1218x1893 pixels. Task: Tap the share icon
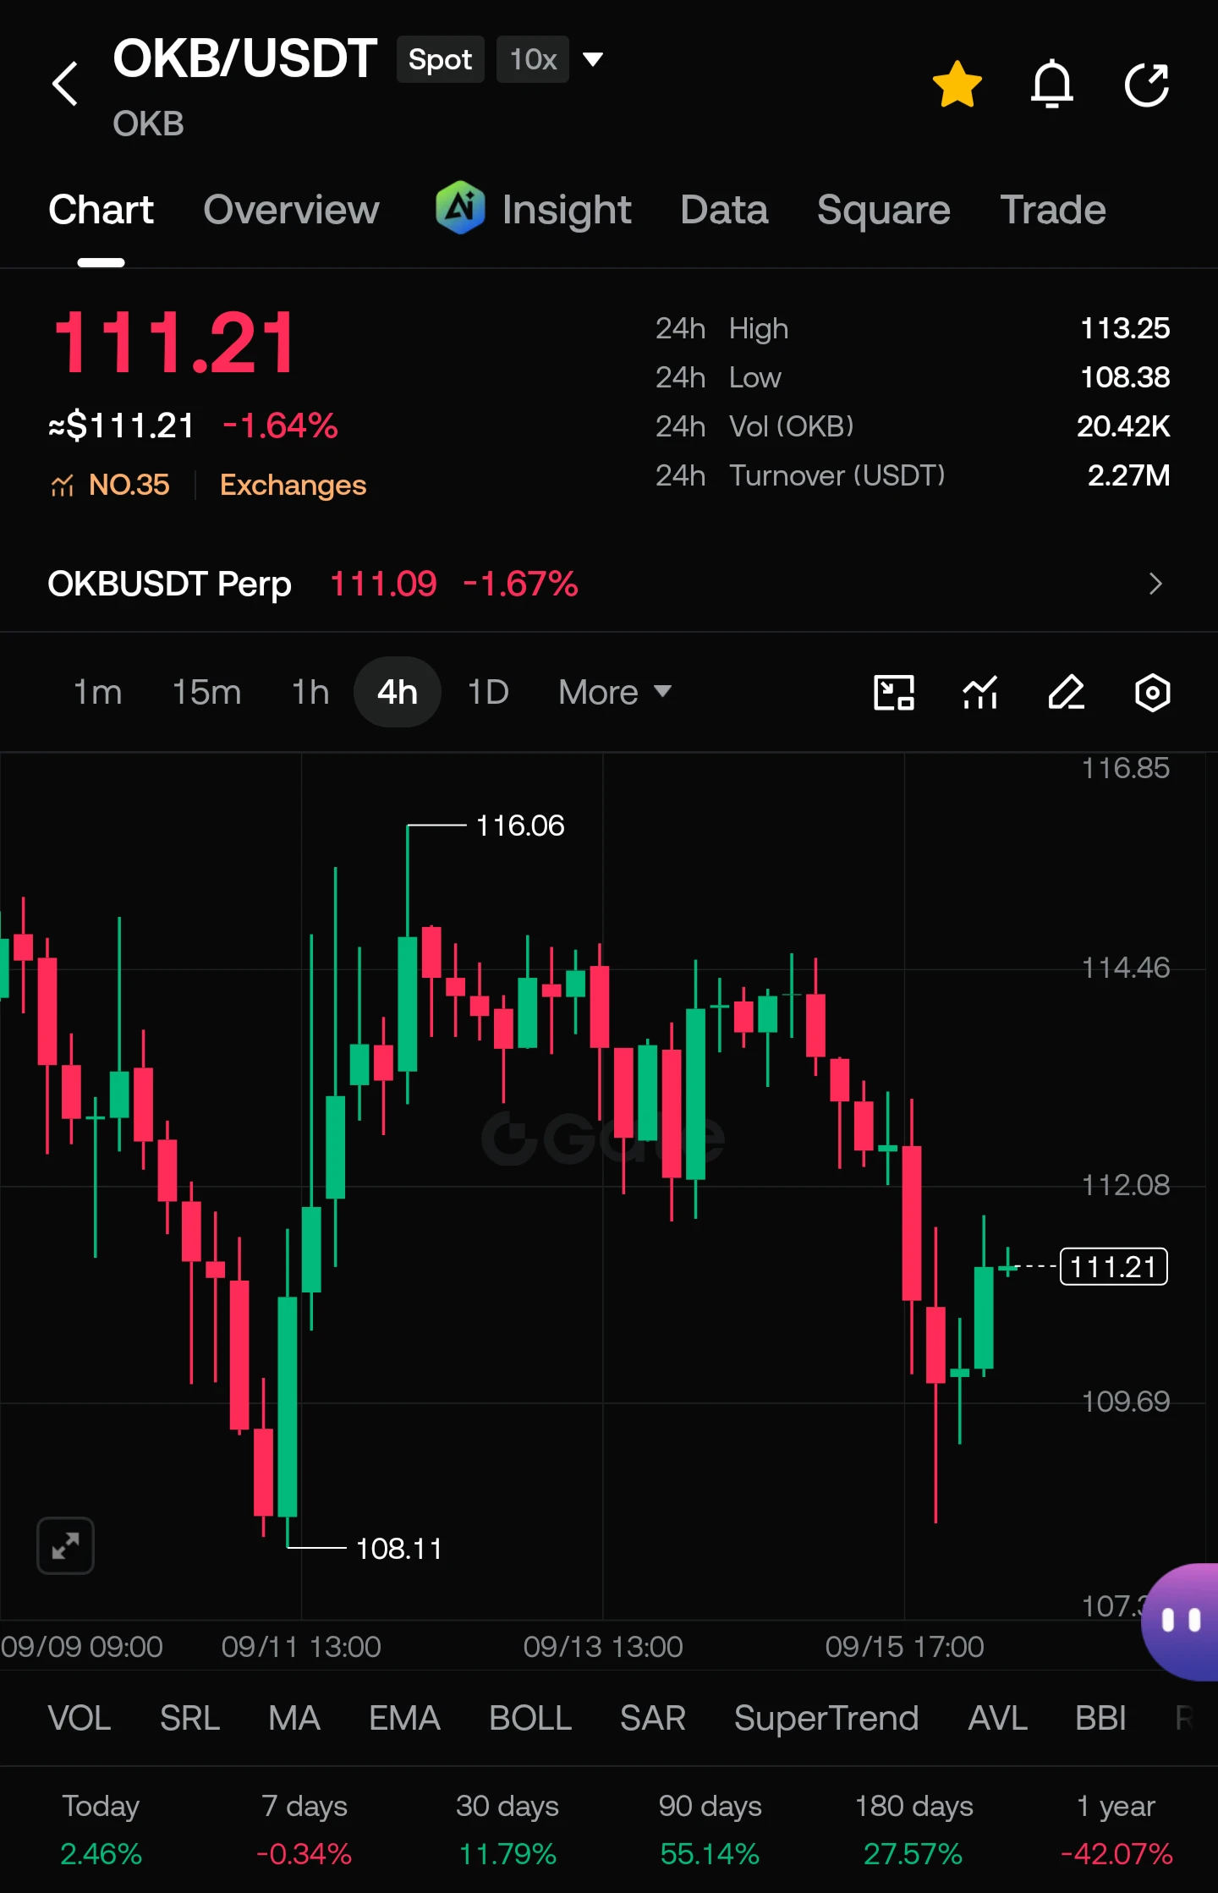tap(1147, 84)
